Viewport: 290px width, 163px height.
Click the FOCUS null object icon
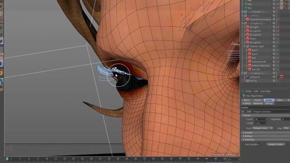[247, 81]
